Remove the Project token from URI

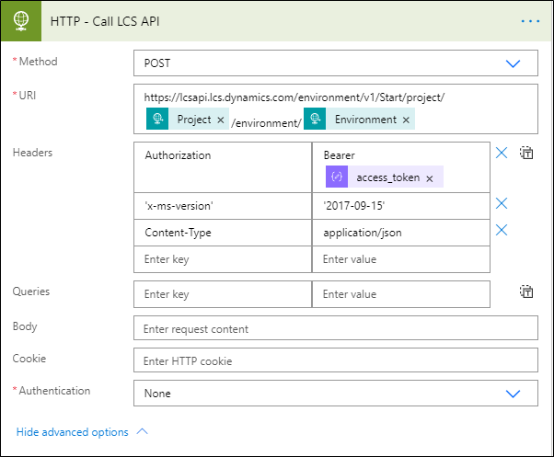220,120
